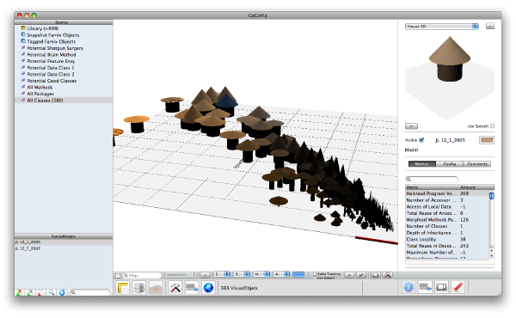Select Potential Data Class 2 row

[64, 74]
